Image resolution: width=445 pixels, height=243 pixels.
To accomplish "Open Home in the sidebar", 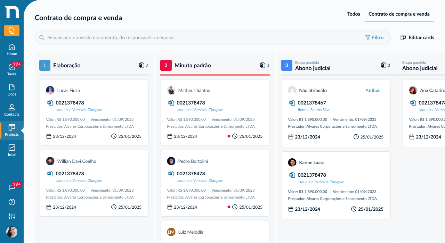I will coord(12,50).
